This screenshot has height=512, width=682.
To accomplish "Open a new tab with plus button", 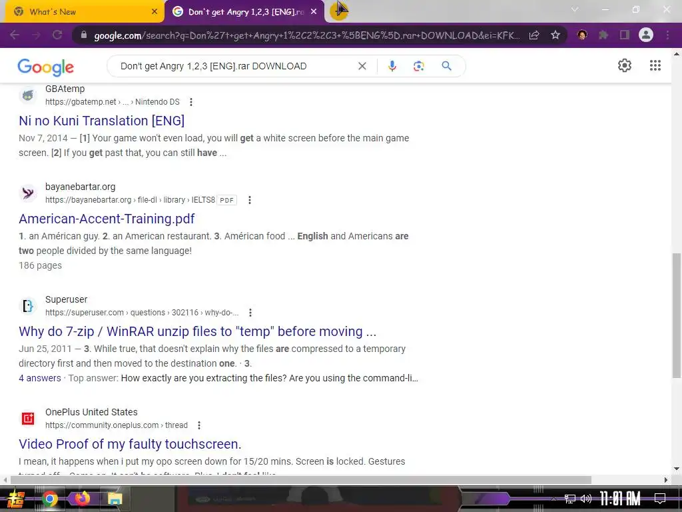I will (339, 11).
